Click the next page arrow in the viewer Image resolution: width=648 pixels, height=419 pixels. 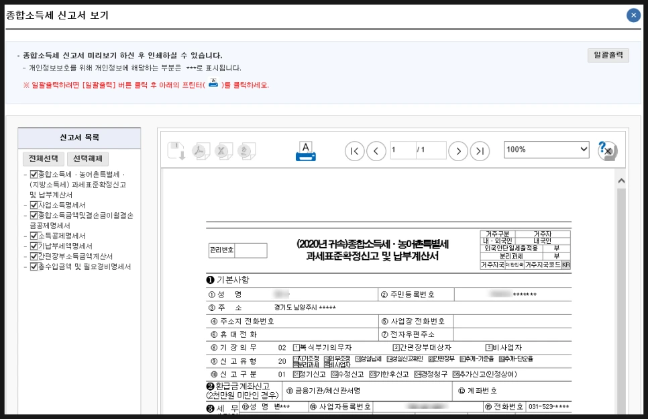click(459, 151)
